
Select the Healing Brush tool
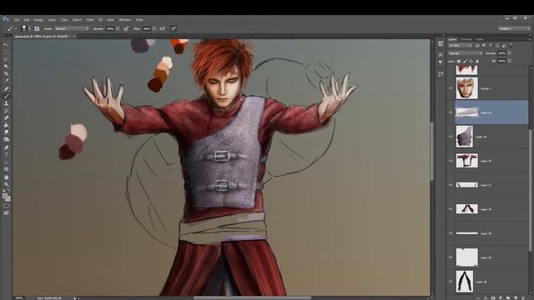click(6, 88)
